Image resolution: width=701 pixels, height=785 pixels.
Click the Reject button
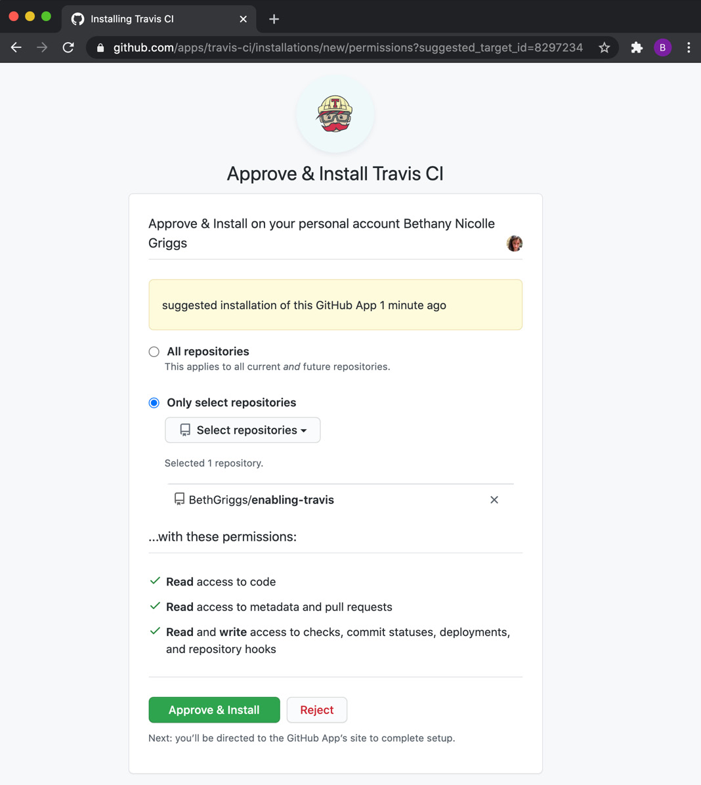point(317,710)
